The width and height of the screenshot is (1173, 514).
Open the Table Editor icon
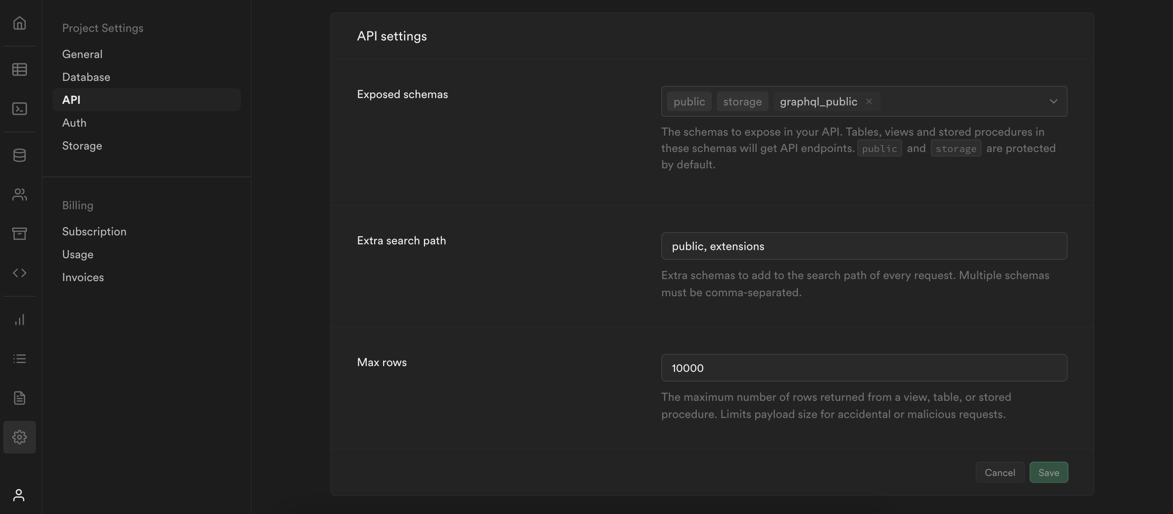coord(19,69)
